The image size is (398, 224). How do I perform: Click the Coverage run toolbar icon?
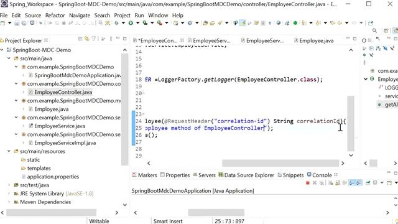click(x=145, y=23)
